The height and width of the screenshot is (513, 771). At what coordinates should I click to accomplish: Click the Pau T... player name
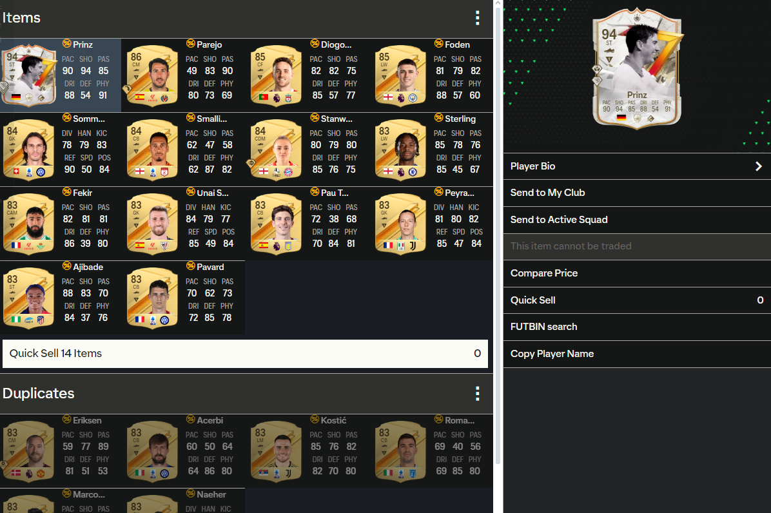(335, 193)
